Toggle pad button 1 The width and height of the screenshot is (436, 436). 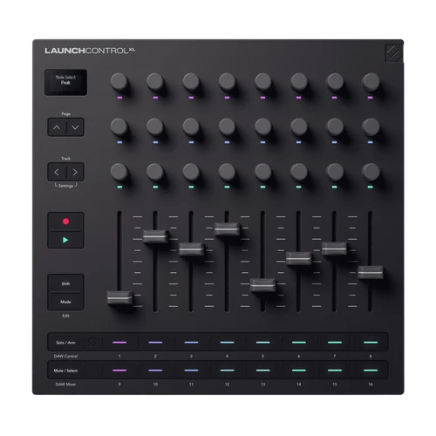pos(119,343)
